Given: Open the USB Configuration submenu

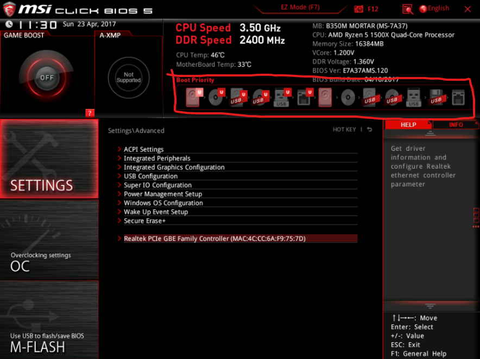Looking at the screenshot, I should pyautogui.click(x=150, y=176).
